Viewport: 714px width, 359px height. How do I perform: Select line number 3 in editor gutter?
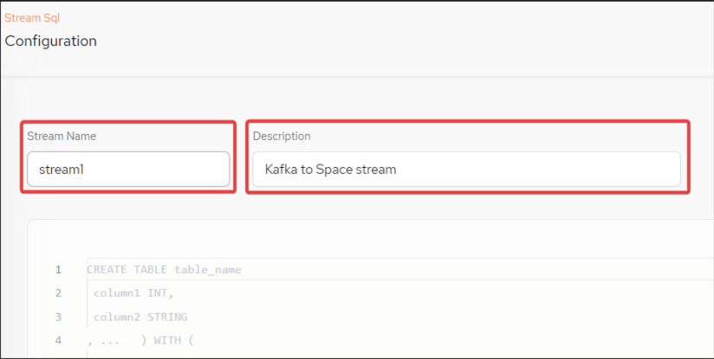click(58, 317)
